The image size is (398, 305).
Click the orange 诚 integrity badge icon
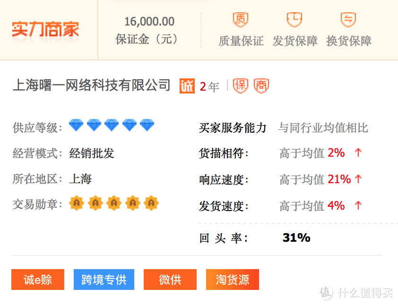[187, 86]
